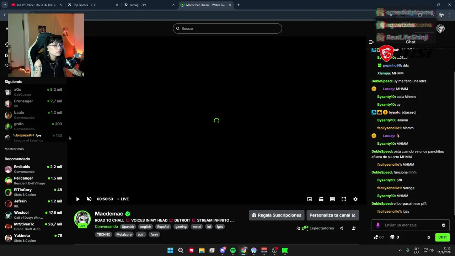Open the Voicemeeter taskbar icon
The height and width of the screenshot is (256, 455).
(264, 250)
